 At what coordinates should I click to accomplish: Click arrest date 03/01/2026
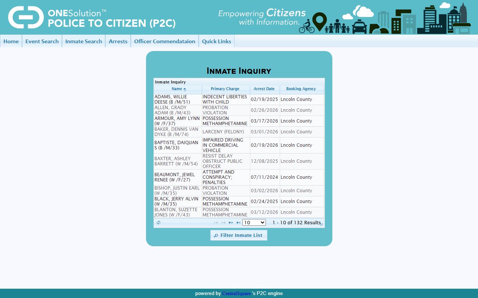[x=264, y=132]
